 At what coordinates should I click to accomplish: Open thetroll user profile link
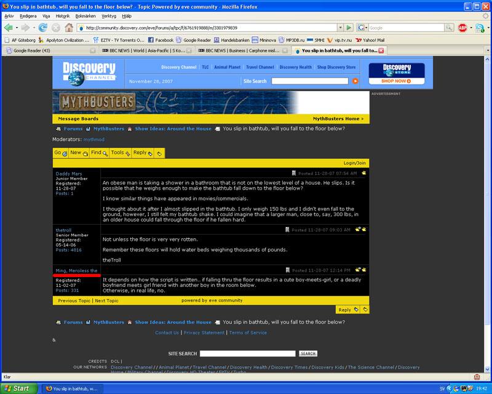point(63,230)
